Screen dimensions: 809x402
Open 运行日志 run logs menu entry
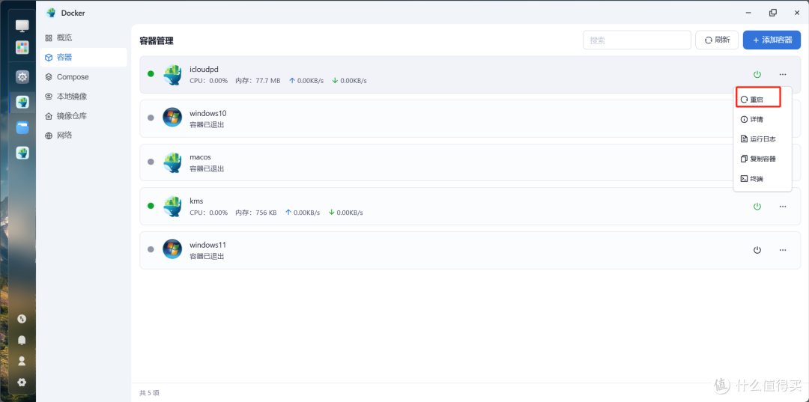[758, 139]
